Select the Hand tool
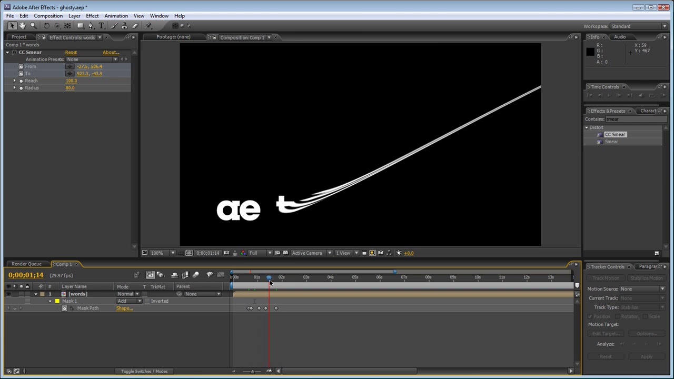Viewport: 674px width, 379px height. pos(23,26)
